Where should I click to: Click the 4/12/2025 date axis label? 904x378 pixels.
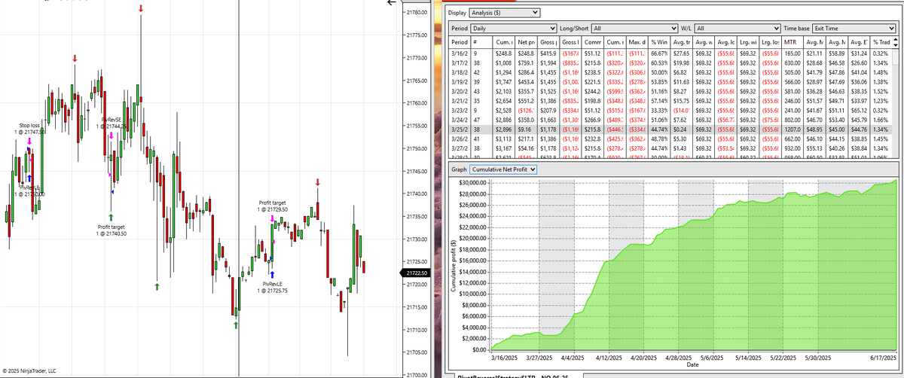pos(609,358)
